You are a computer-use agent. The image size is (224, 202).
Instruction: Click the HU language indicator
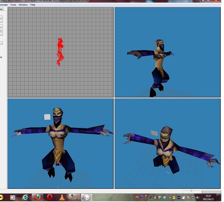pos(137,197)
